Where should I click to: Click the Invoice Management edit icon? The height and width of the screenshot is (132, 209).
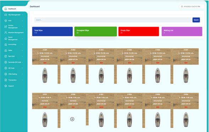6,27
